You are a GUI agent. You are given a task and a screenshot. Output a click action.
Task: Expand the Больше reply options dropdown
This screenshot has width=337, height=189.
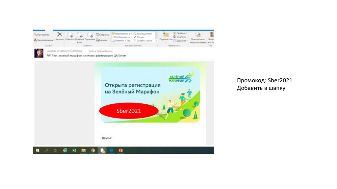[x=102, y=40]
